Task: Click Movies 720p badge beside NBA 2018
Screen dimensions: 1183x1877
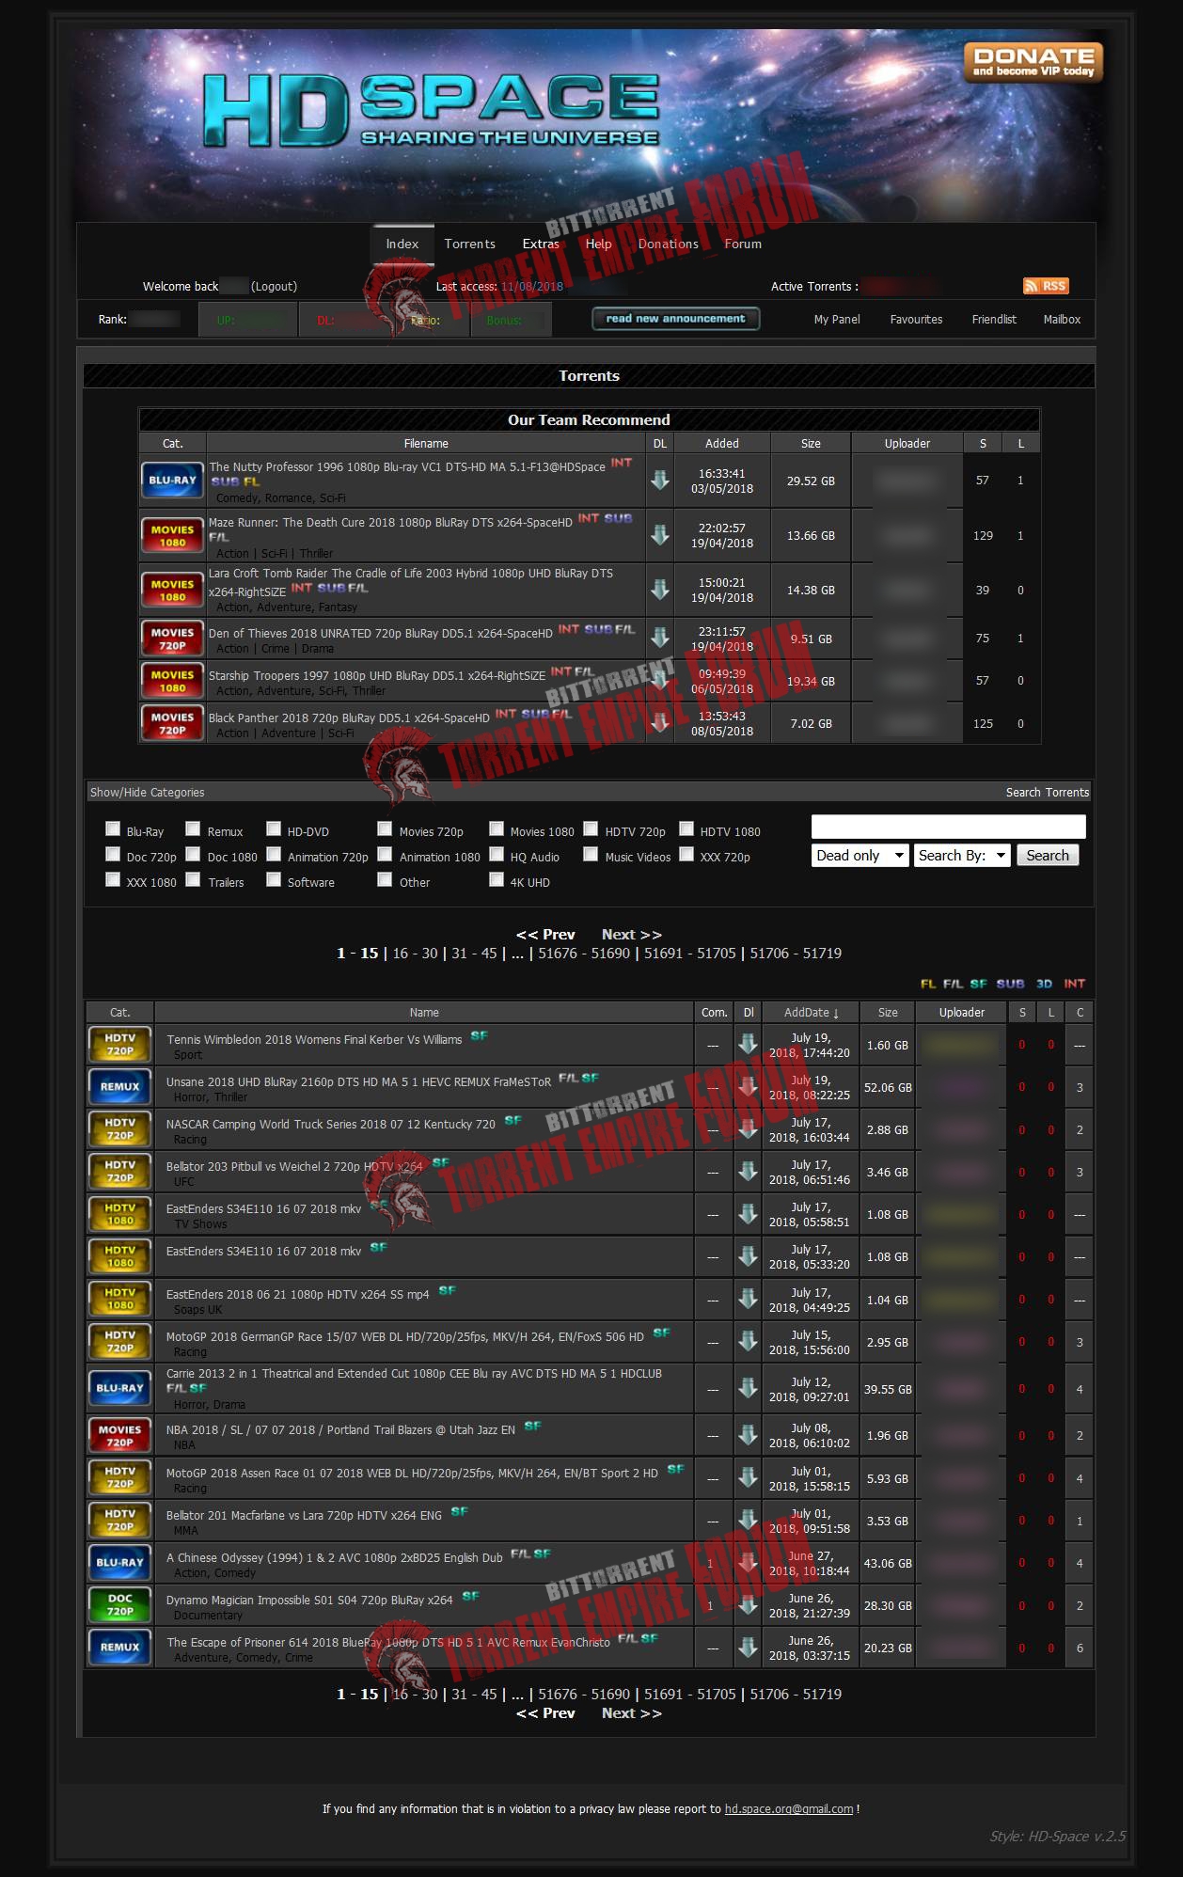Action: [119, 1435]
